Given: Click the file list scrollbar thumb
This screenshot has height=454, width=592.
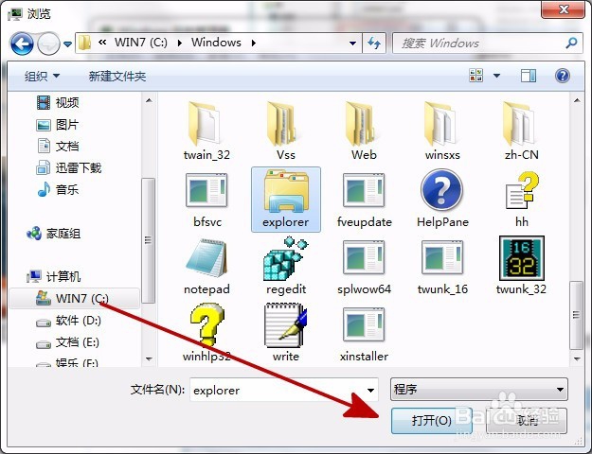Looking at the screenshot, I should [576, 315].
